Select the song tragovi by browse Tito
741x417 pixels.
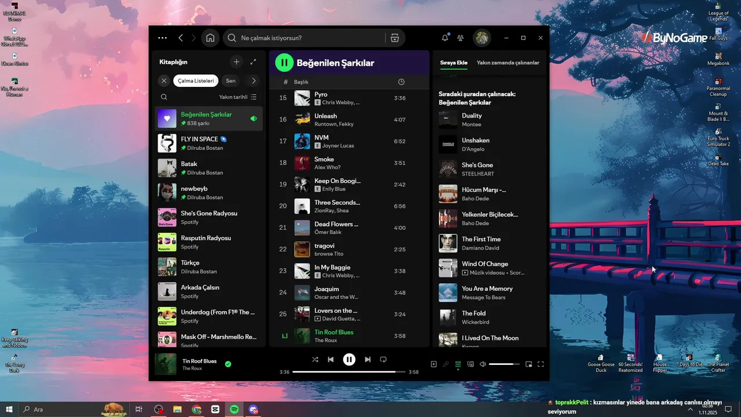point(349,249)
